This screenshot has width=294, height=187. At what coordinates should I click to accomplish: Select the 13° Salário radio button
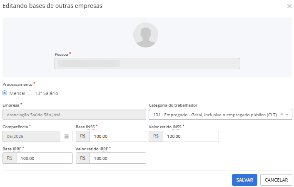point(30,93)
